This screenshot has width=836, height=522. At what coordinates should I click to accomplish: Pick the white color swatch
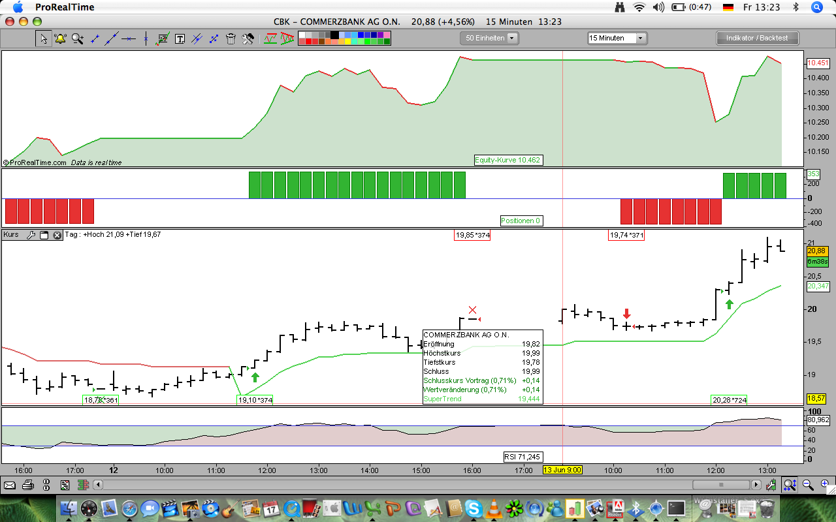302,35
